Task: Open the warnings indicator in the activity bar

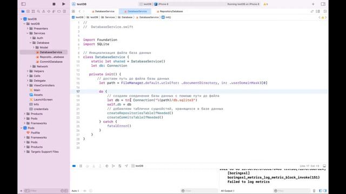Action: coord(265,4)
